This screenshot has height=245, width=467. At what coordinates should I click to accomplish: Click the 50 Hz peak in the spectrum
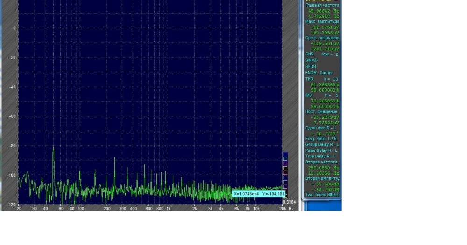pyautogui.click(x=53, y=148)
